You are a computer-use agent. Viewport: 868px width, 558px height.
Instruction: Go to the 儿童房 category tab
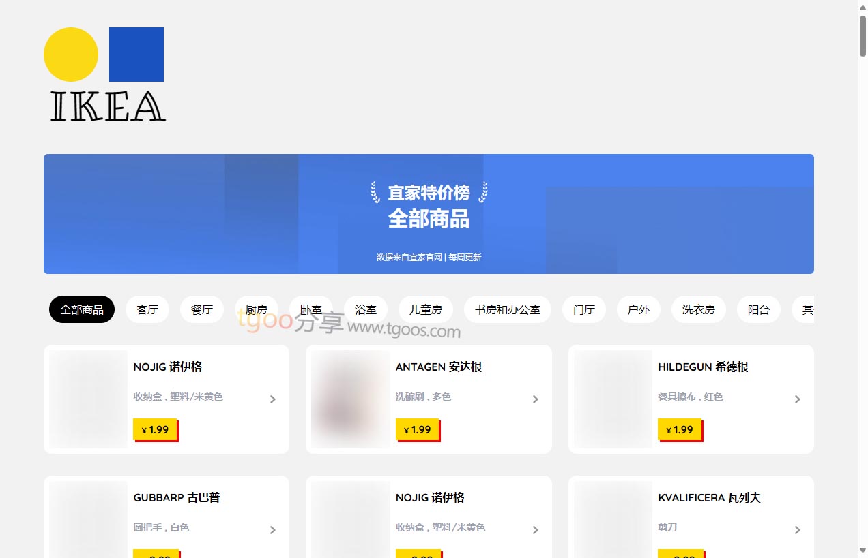coord(426,309)
